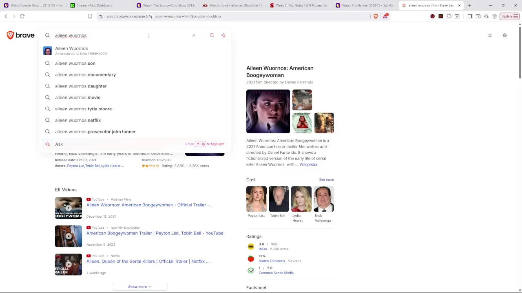The image size is (522, 293).
Task: Open Tobin Bell cast photo
Action: coord(279,199)
